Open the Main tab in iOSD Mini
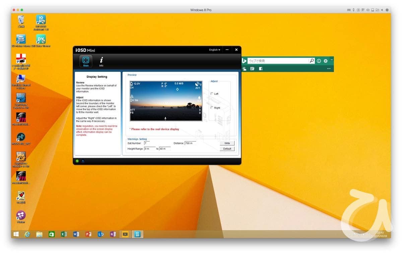Image resolution: width=402 pixels, height=254 pixels. point(86,61)
